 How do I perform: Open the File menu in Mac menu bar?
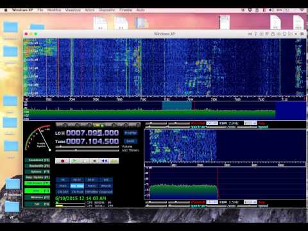40,10
